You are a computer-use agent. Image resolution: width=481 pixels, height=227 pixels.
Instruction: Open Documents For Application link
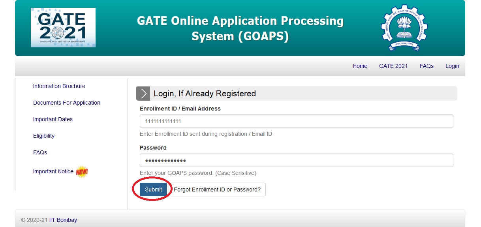[x=67, y=103]
